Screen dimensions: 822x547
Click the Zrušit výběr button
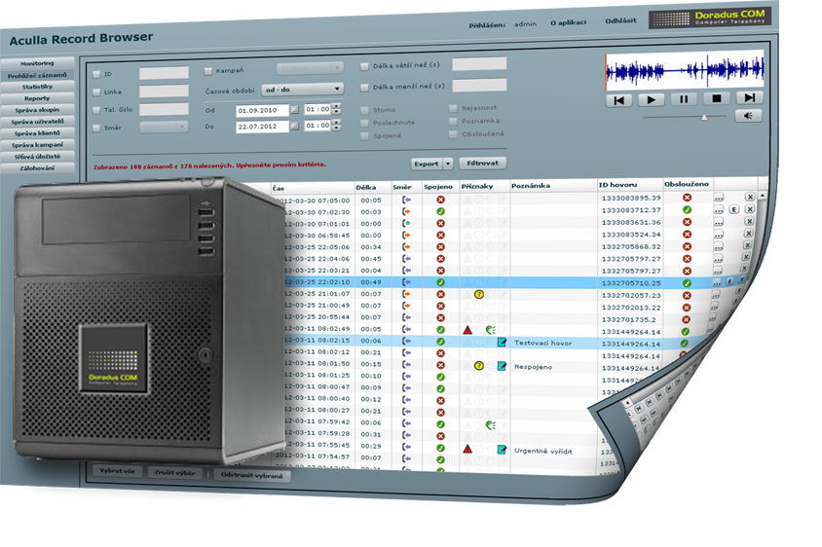(x=174, y=473)
